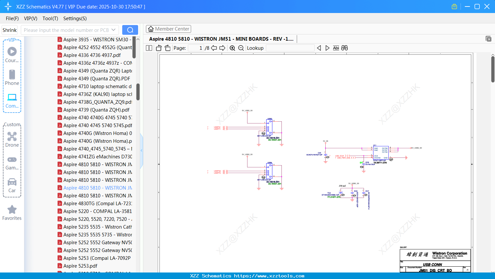This screenshot has height=279, width=495.
Task: Open the Tool(T) menu
Action: pos(50,19)
